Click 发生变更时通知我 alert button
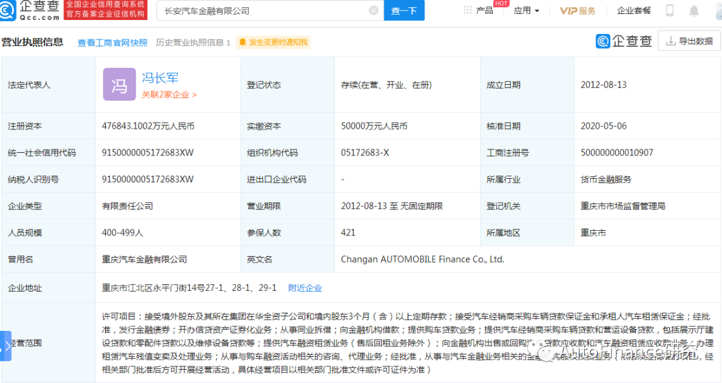Image resolution: width=722 pixels, height=383 pixels. coord(273,42)
